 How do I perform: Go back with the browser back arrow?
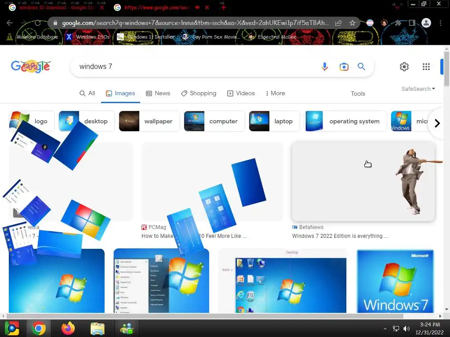10,23
